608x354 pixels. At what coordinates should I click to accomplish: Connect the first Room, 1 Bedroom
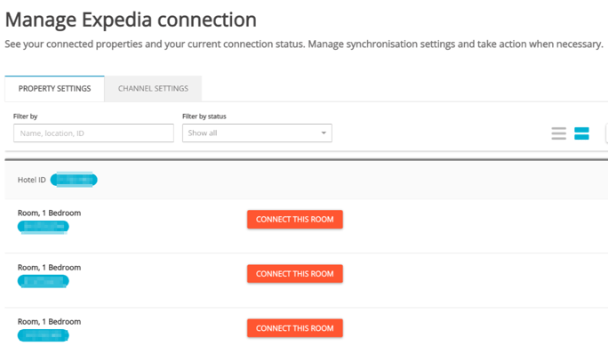click(295, 220)
